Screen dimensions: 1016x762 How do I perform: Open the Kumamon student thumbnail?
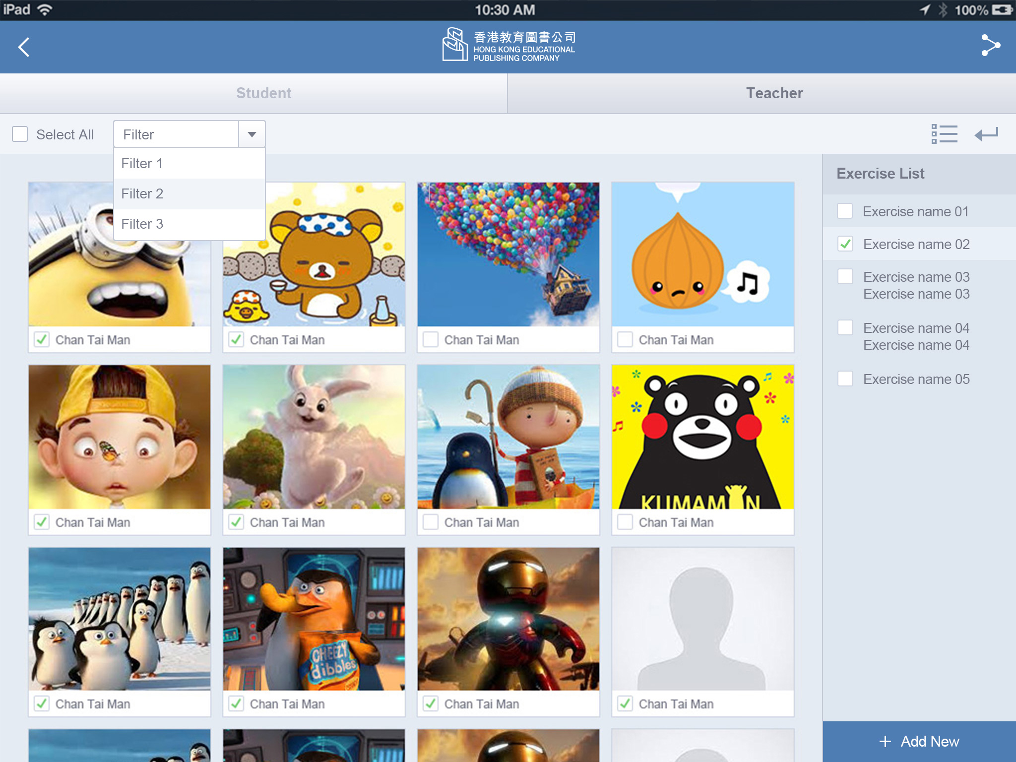[x=702, y=437]
